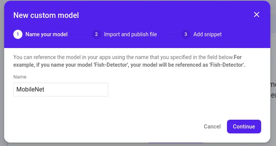Click the 'Fish-Detector' example description text
The height and width of the screenshot is (146, 276).
tap(129, 61)
